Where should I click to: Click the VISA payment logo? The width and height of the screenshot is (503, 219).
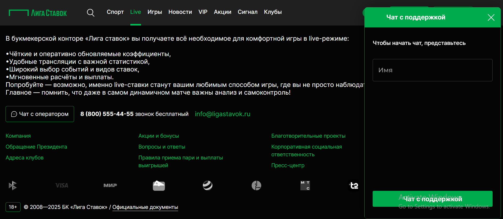(x=62, y=186)
